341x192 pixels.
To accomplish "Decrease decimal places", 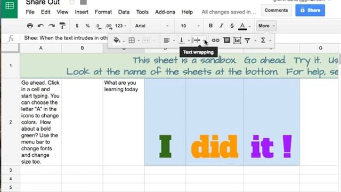I will click(98, 26).
